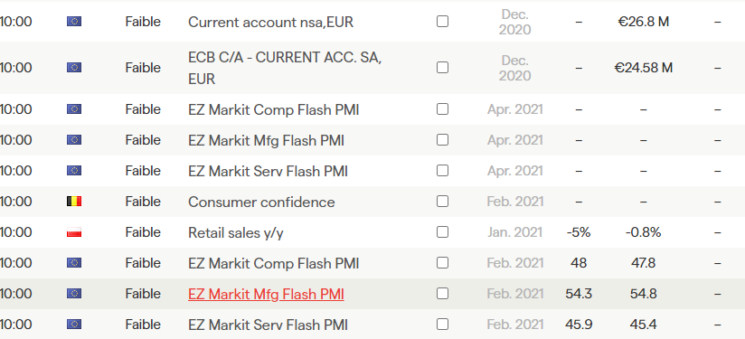The image size is (745, 339).
Task: Check the Consumer confidence checkbox
Action: 442,202
